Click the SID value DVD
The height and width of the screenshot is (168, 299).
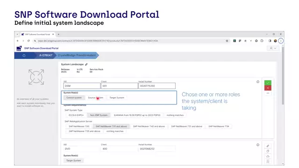67,149
